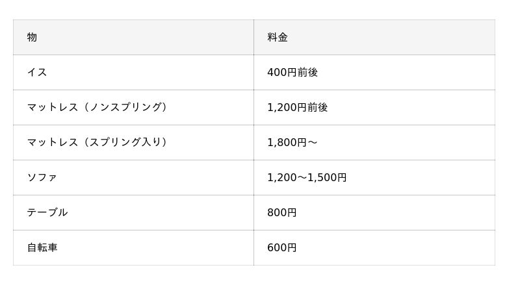
Task: Select the 800円 price cell
Action: (x=281, y=213)
